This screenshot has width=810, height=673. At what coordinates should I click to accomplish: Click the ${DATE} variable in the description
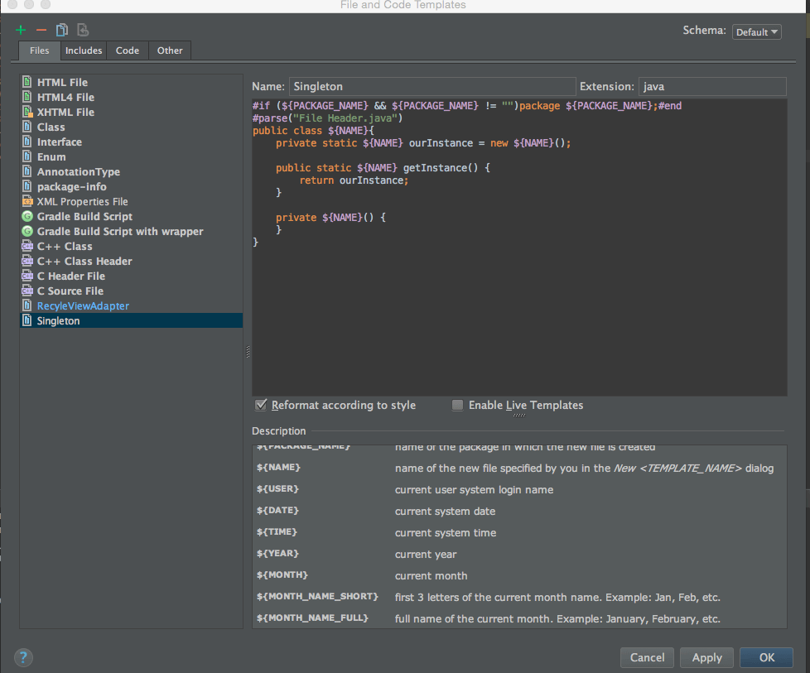pyautogui.click(x=278, y=510)
